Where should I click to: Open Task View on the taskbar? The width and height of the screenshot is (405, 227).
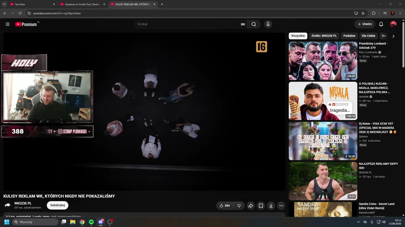point(64,222)
